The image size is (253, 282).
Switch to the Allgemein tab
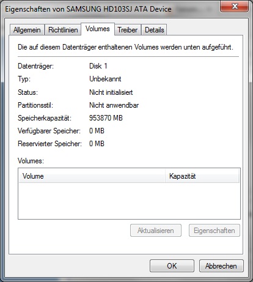pyautogui.click(x=27, y=30)
